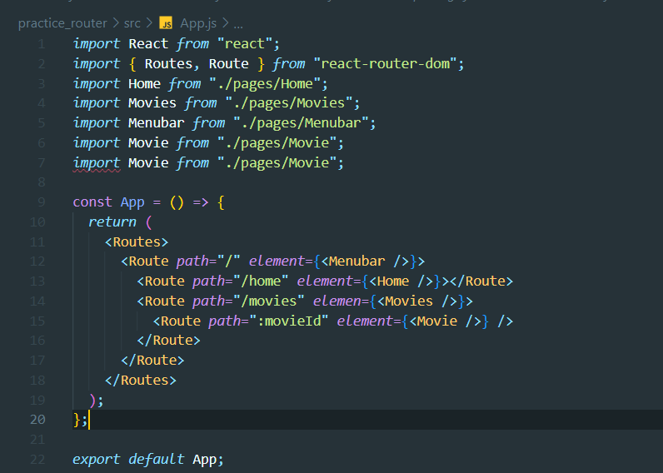This screenshot has width=663, height=473.
Task: Click the opening <Routes> tag
Action: pos(136,241)
